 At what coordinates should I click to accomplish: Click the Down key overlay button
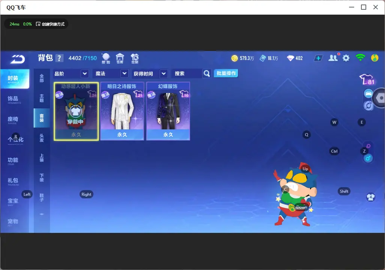[302, 207]
